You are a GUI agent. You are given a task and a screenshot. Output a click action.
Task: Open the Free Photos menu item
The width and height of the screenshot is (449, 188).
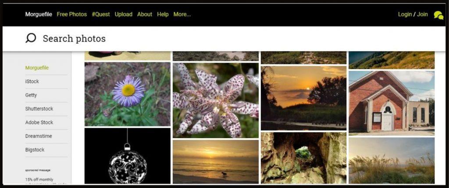[x=71, y=14]
